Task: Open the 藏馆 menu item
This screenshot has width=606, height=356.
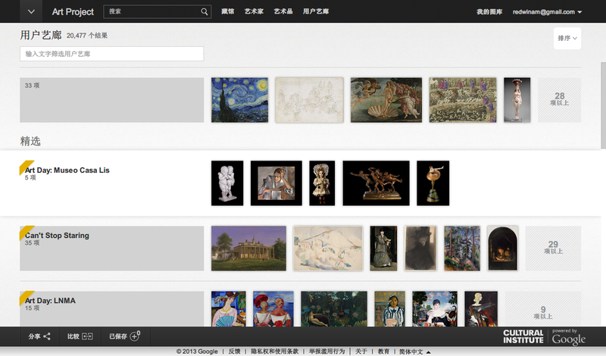Action: click(x=228, y=11)
